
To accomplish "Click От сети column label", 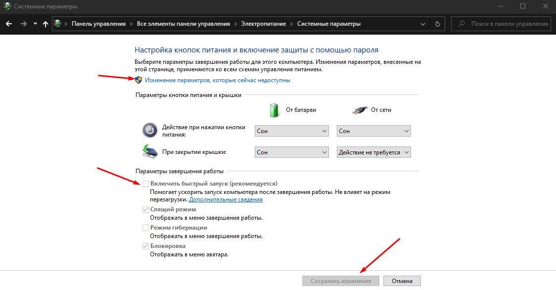I will point(381,110).
